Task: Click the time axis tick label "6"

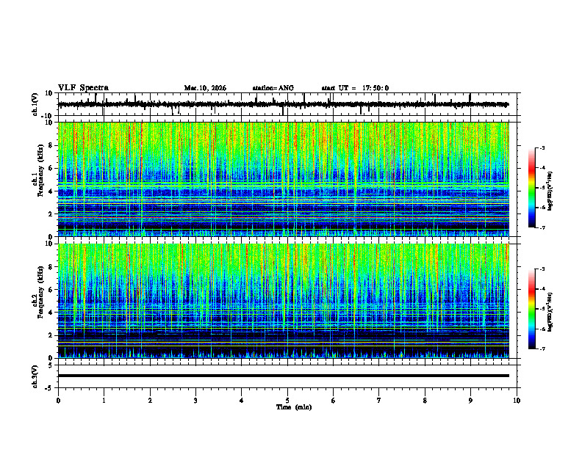Action: (334, 401)
